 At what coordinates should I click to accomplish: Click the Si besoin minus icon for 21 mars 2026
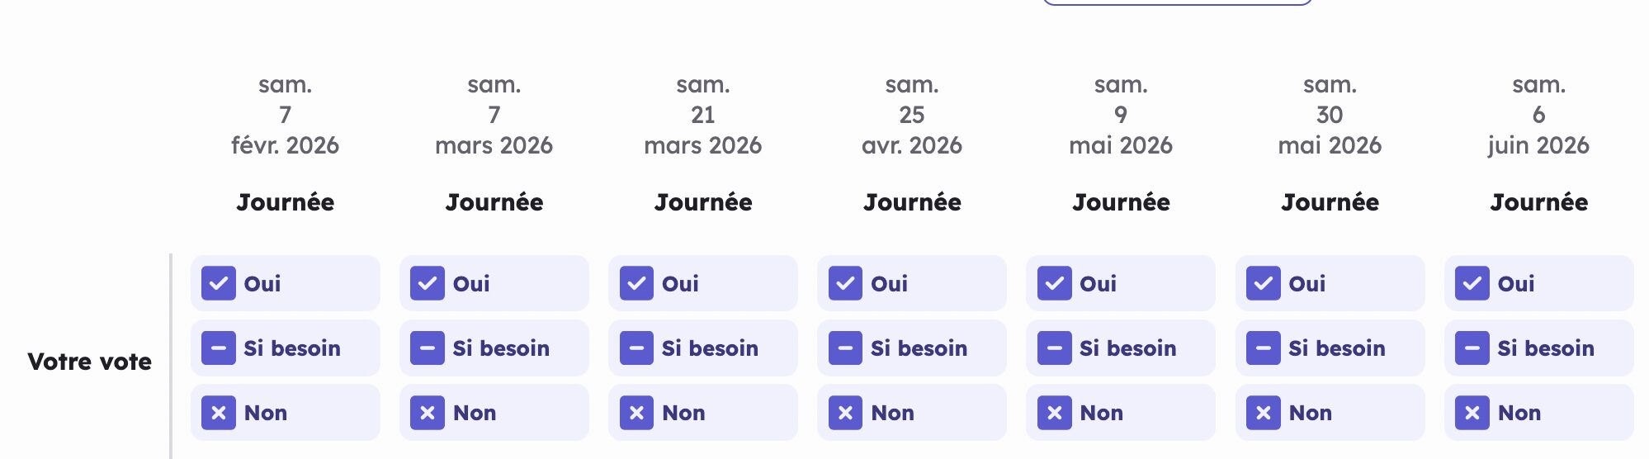(x=636, y=348)
